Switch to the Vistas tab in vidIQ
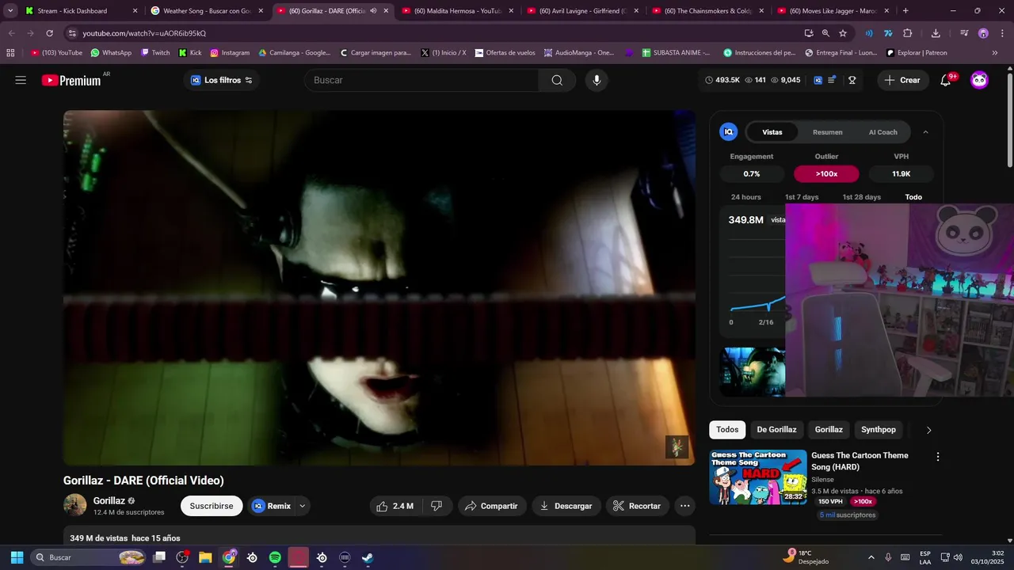 772,132
